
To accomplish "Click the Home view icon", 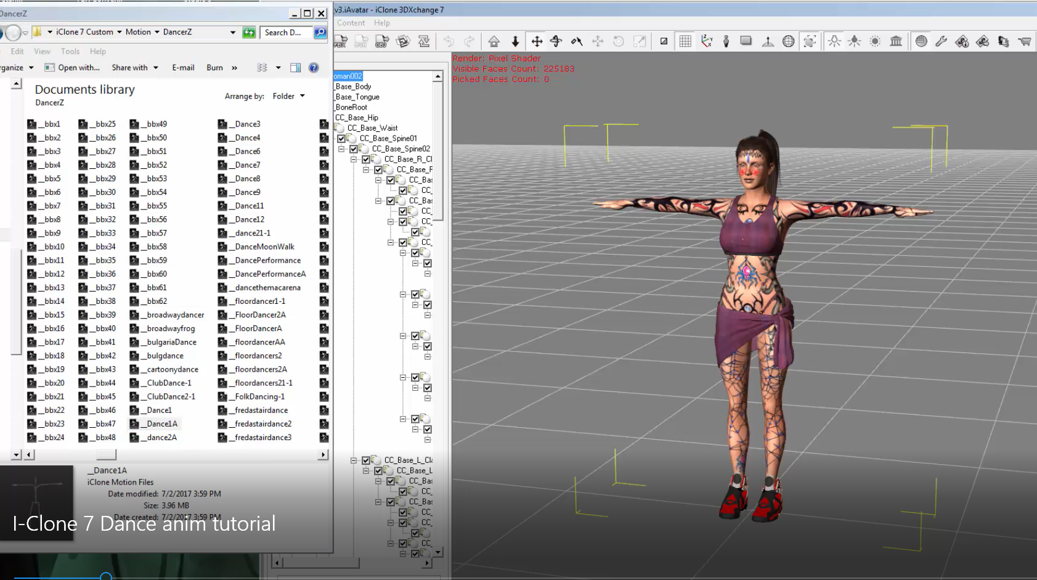I will pyautogui.click(x=494, y=41).
